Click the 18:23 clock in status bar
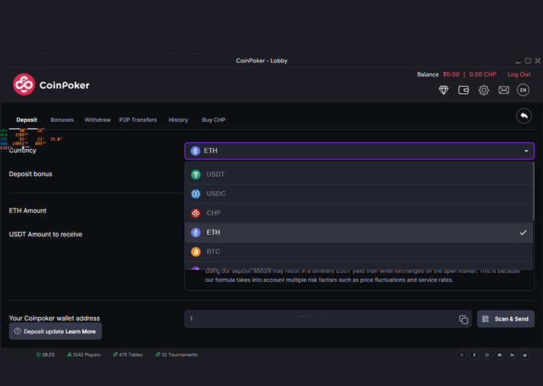 [45, 355]
